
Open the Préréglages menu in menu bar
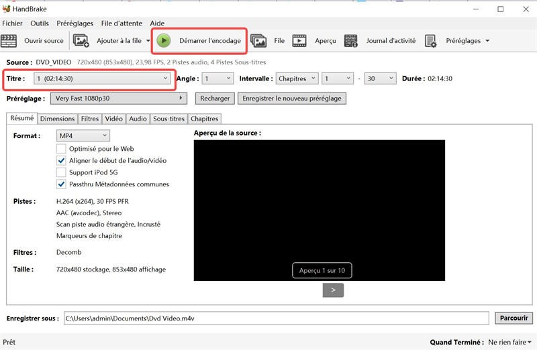[x=75, y=23]
